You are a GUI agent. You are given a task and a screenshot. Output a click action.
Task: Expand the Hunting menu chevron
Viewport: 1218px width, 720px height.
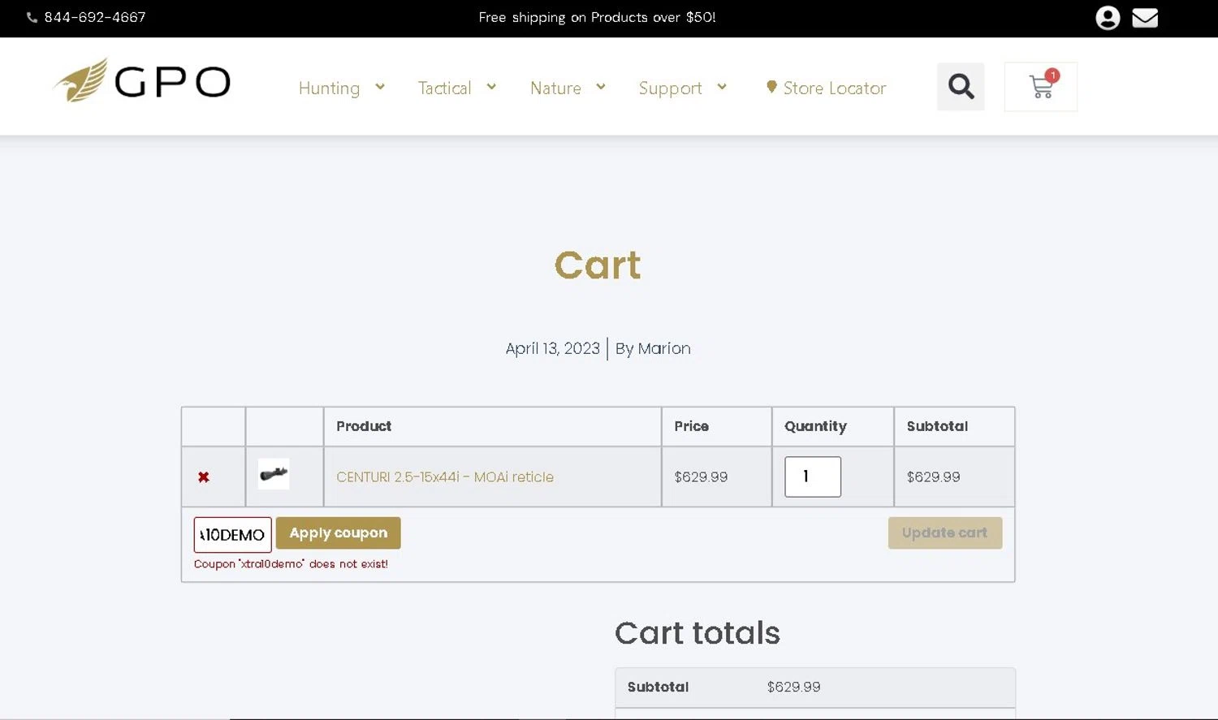(380, 87)
